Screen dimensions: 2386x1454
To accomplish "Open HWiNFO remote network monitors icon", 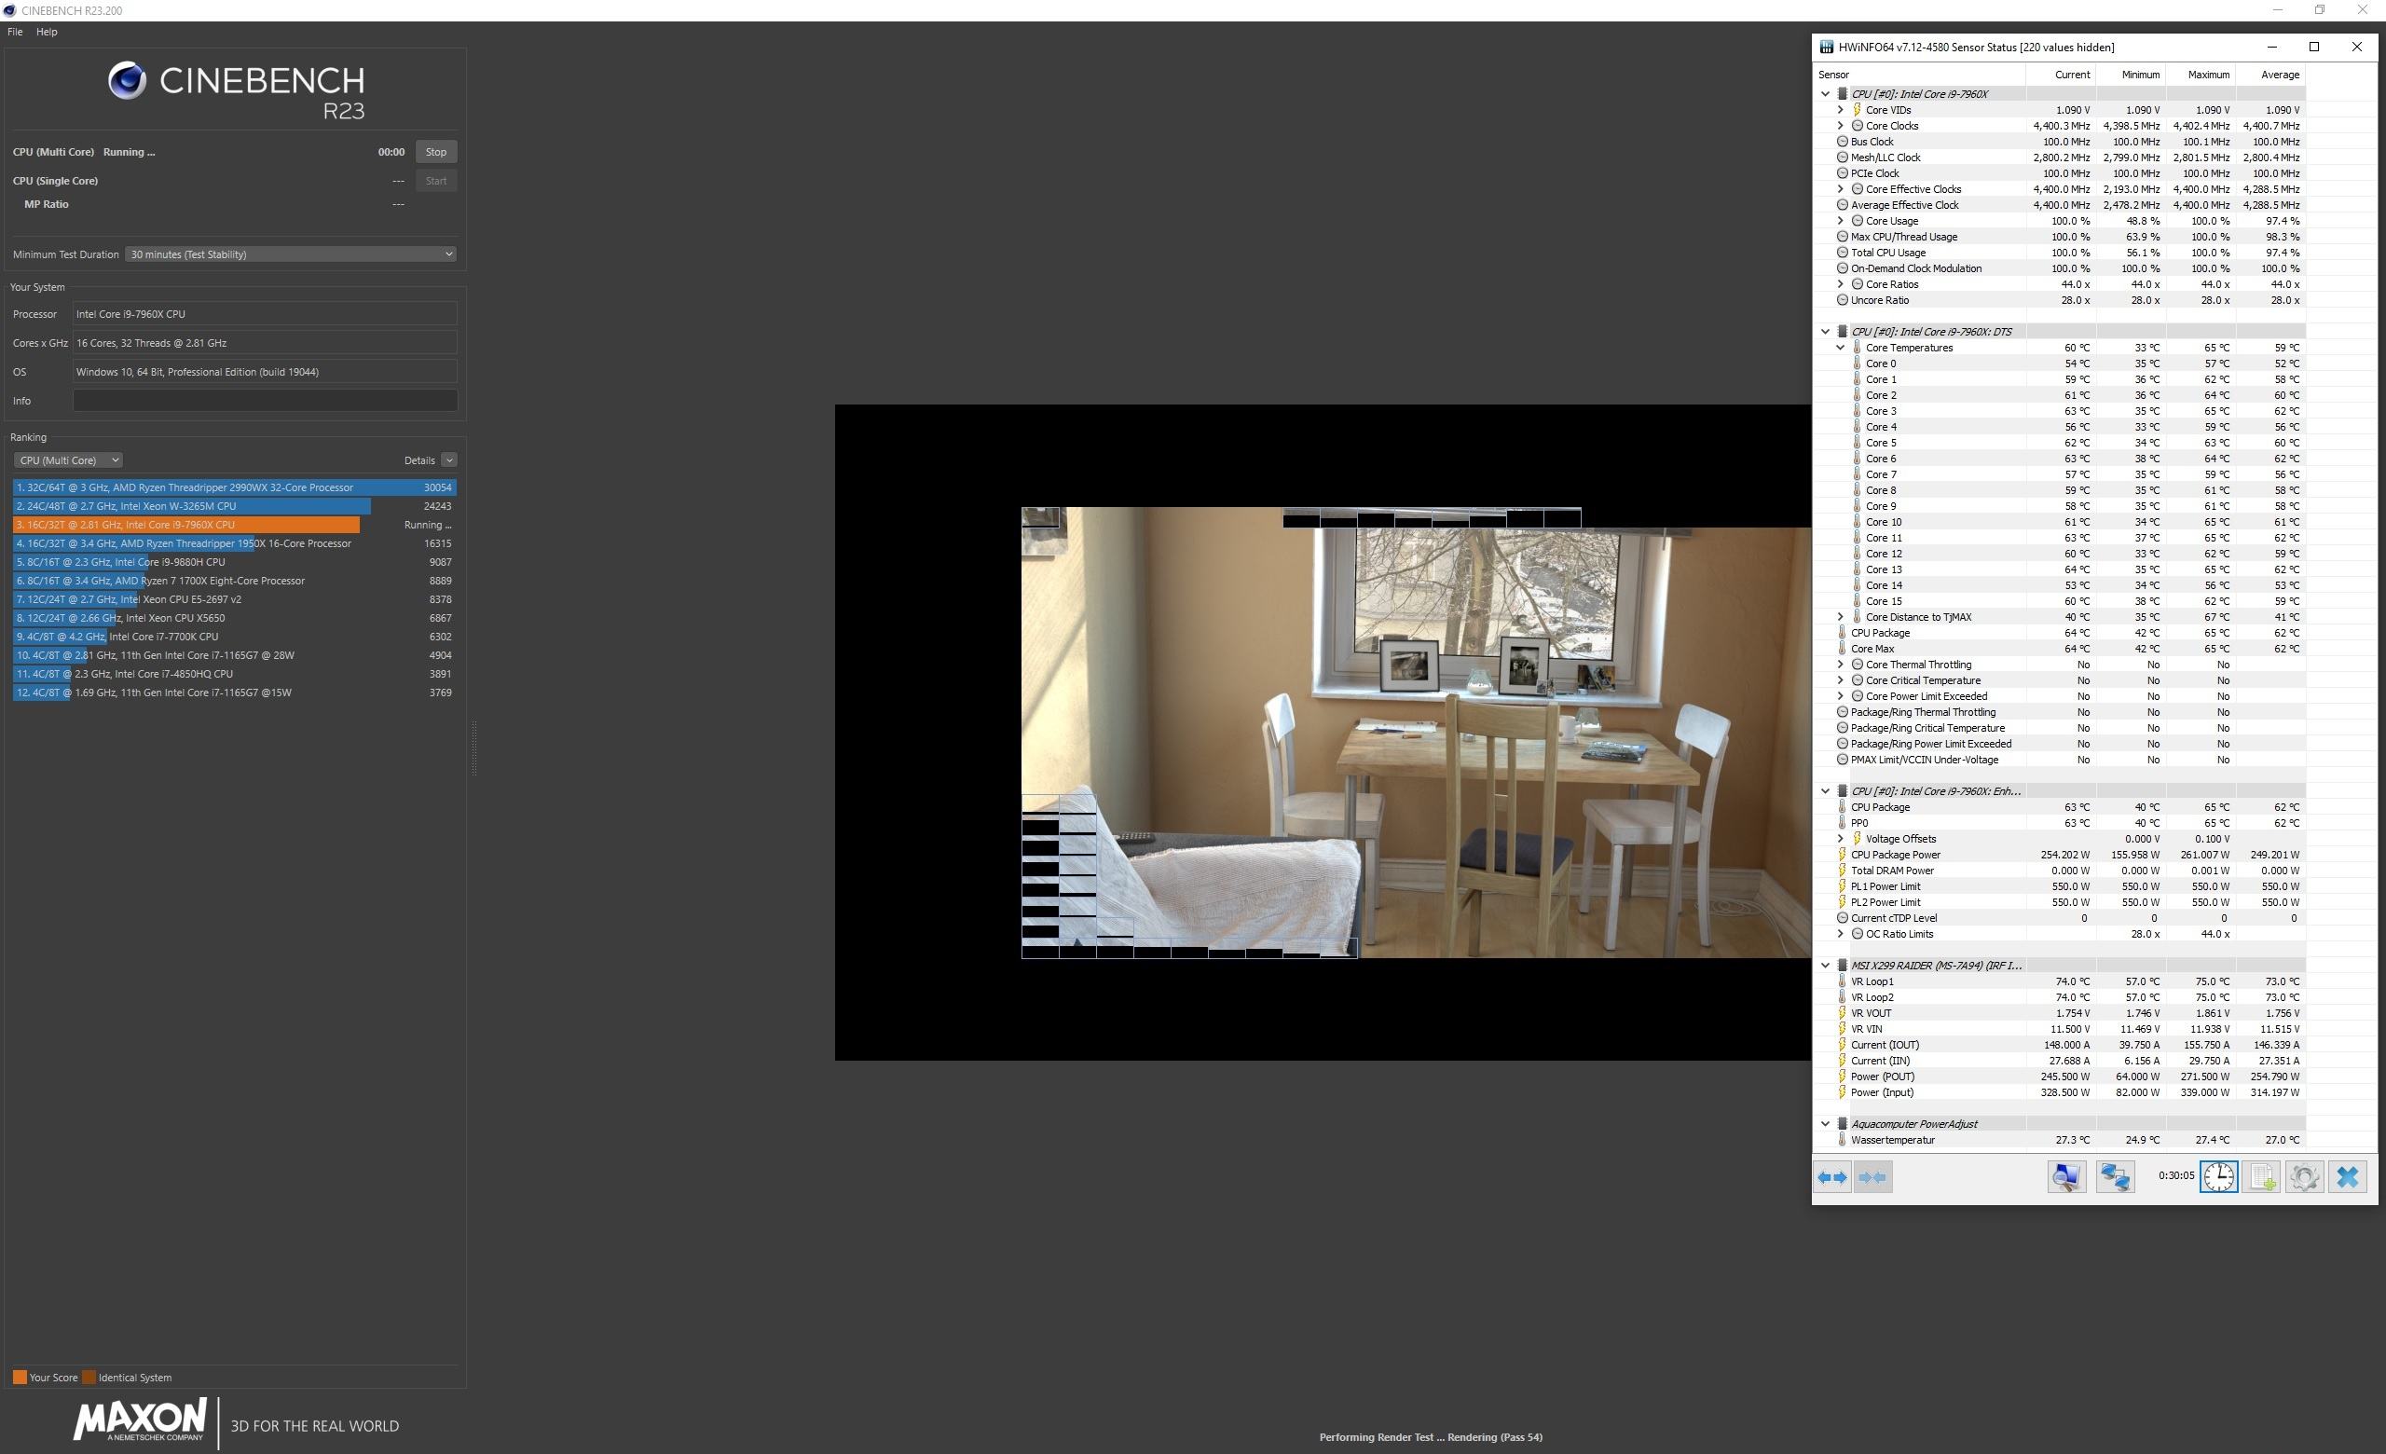I will 2115,1177.
